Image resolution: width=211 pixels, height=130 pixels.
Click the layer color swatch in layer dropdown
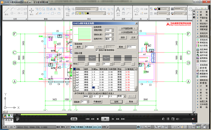click(88, 14)
